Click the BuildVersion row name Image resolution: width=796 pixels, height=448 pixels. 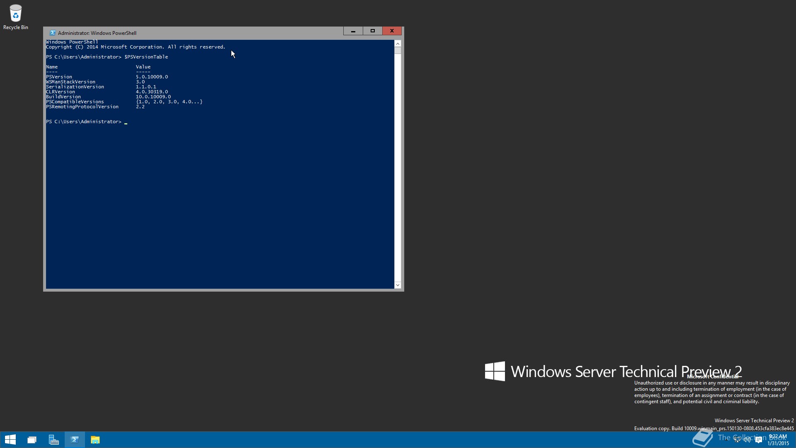63,97
